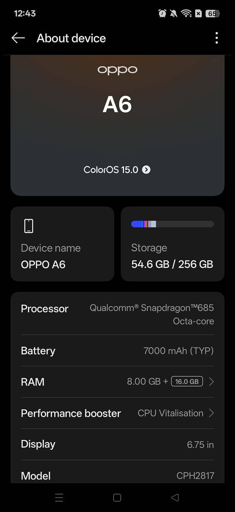The height and width of the screenshot is (512, 235).
Task: Tap the Model row showing CPH2817
Action: click(x=117, y=476)
